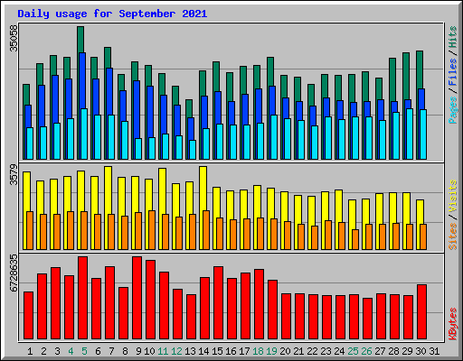The image size is (463, 361).
Task: Click green day label 4 on the x-axis
Action: [x=71, y=351]
